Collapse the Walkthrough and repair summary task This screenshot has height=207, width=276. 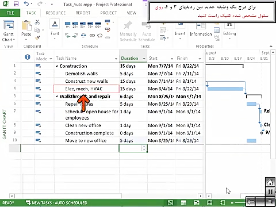[56, 96]
